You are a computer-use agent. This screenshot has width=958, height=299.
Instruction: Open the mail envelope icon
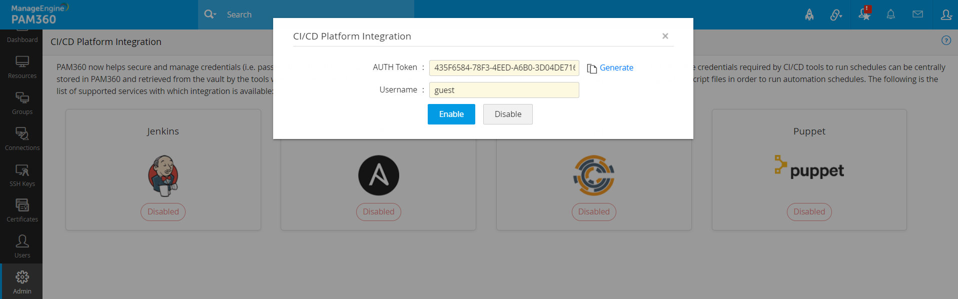[917, 14]
